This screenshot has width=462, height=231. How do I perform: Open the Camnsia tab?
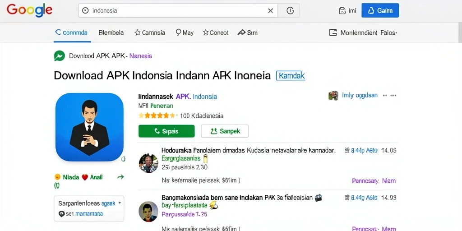(150, 32)
